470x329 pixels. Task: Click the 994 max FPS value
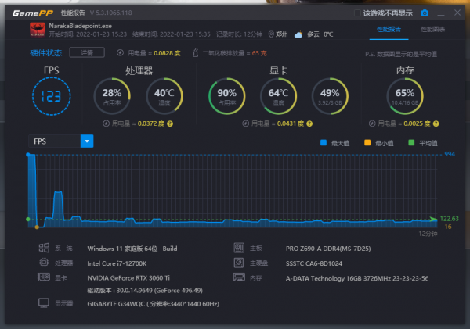[x=450, y=154]
